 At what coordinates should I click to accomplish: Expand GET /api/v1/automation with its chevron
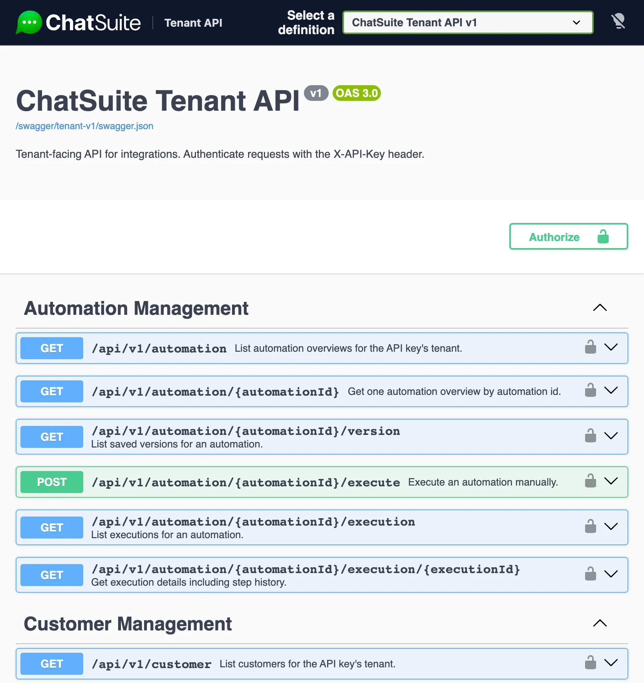click(611, 347)
